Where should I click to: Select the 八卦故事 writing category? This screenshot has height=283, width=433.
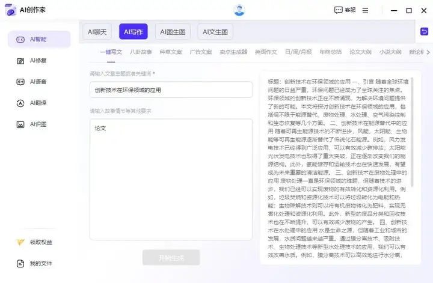tap(141, 52)
